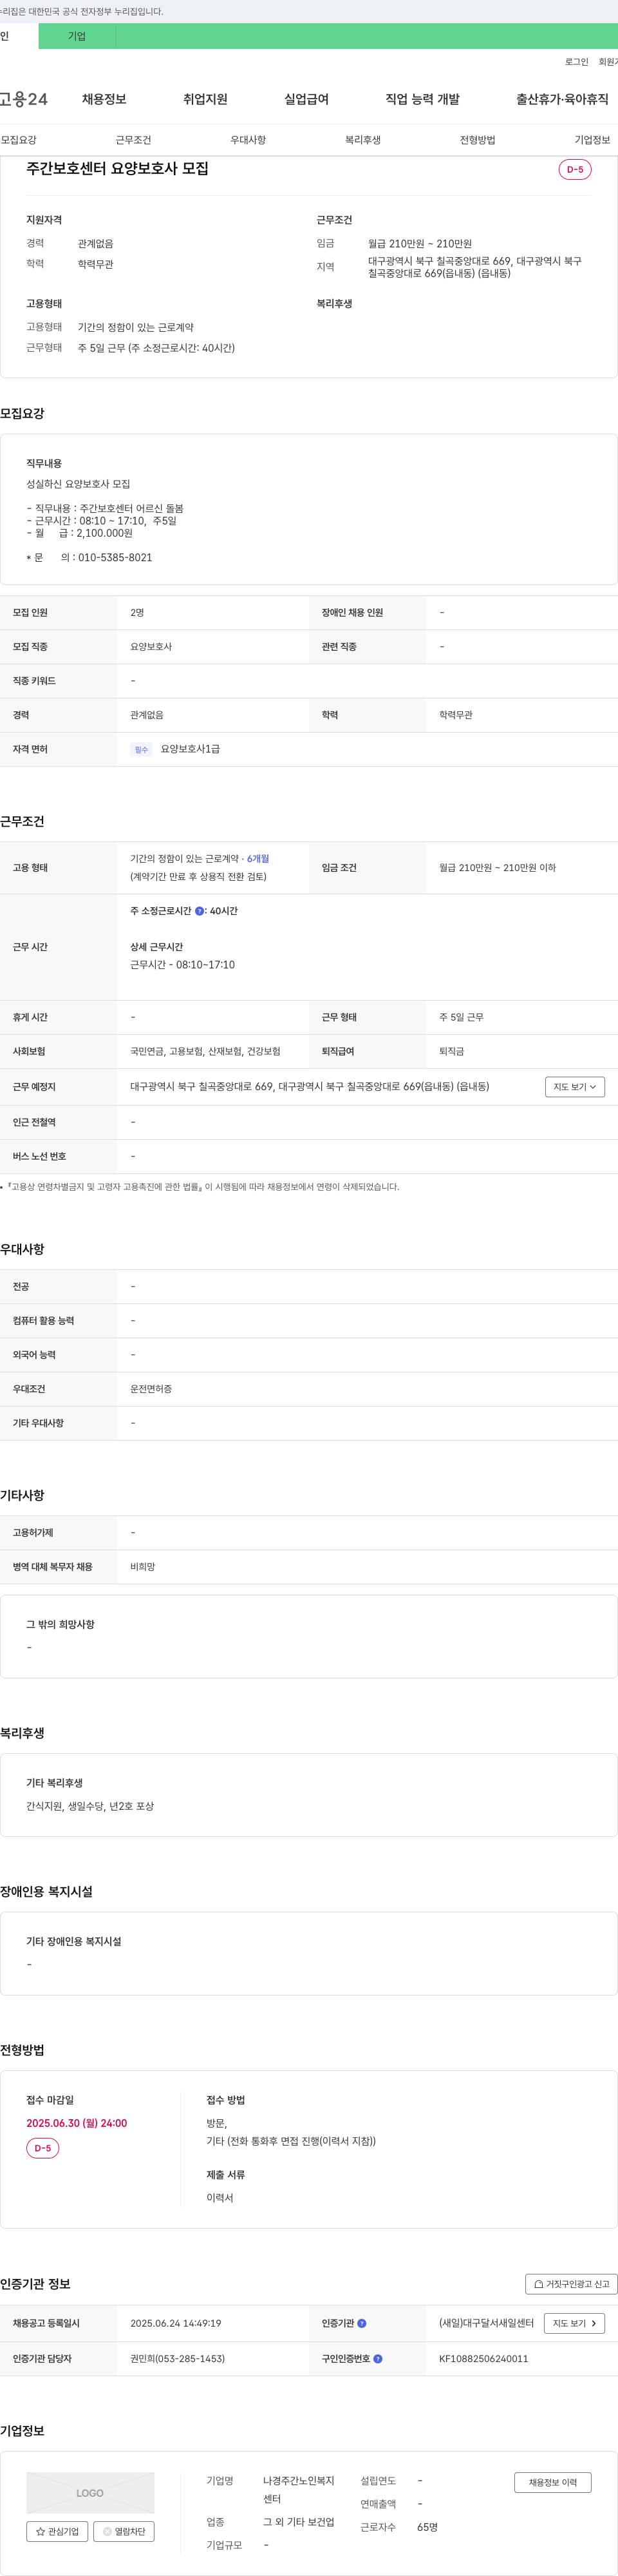Click the 주 소정근로시간 info help icon
The width and height of the screenshot is (618, 2576).
point(200,911)
